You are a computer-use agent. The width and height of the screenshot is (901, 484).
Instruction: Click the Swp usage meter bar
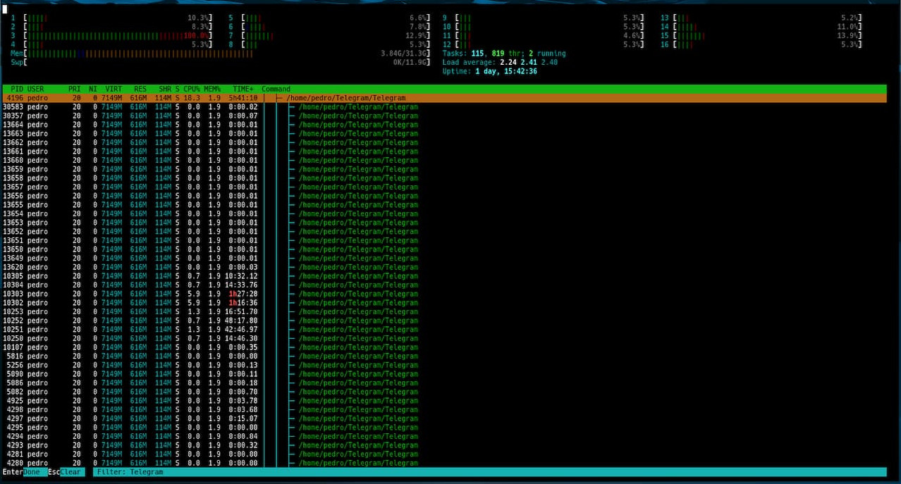click(219, 62)
